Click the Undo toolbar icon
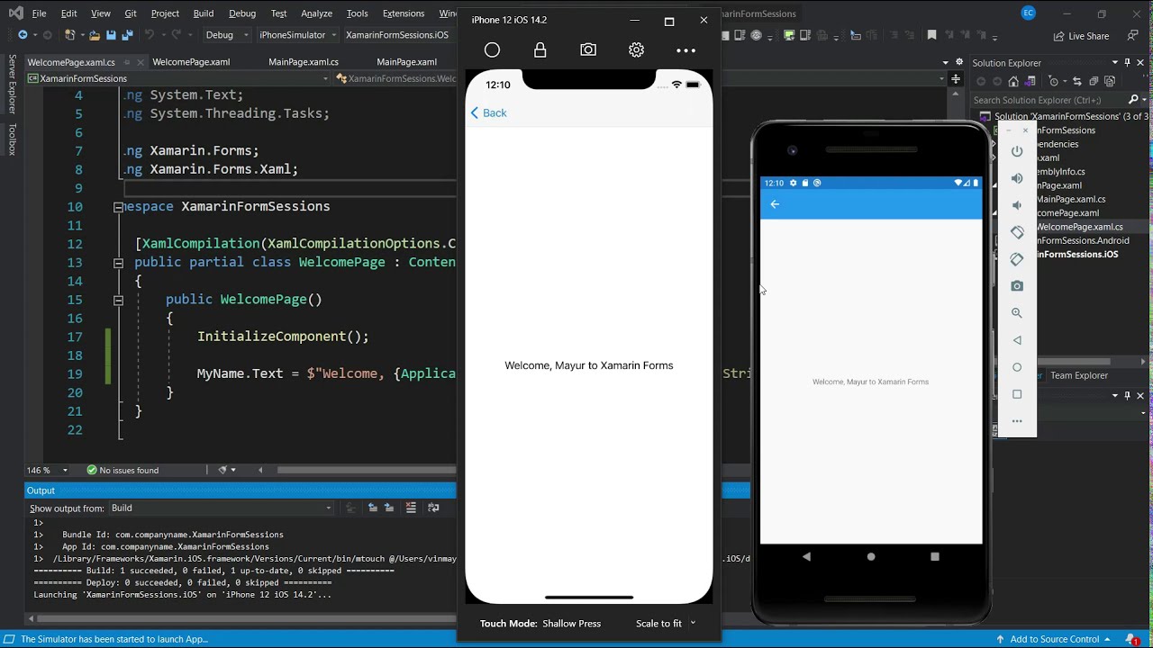Screen dimensions: 1153x648 coord(150,35)
